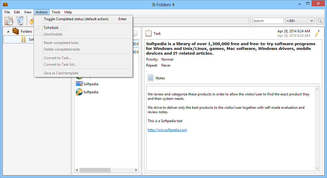The width and height of the screenshot is (327, 178).
Task: Open the File menu
Action: (7, 12)
